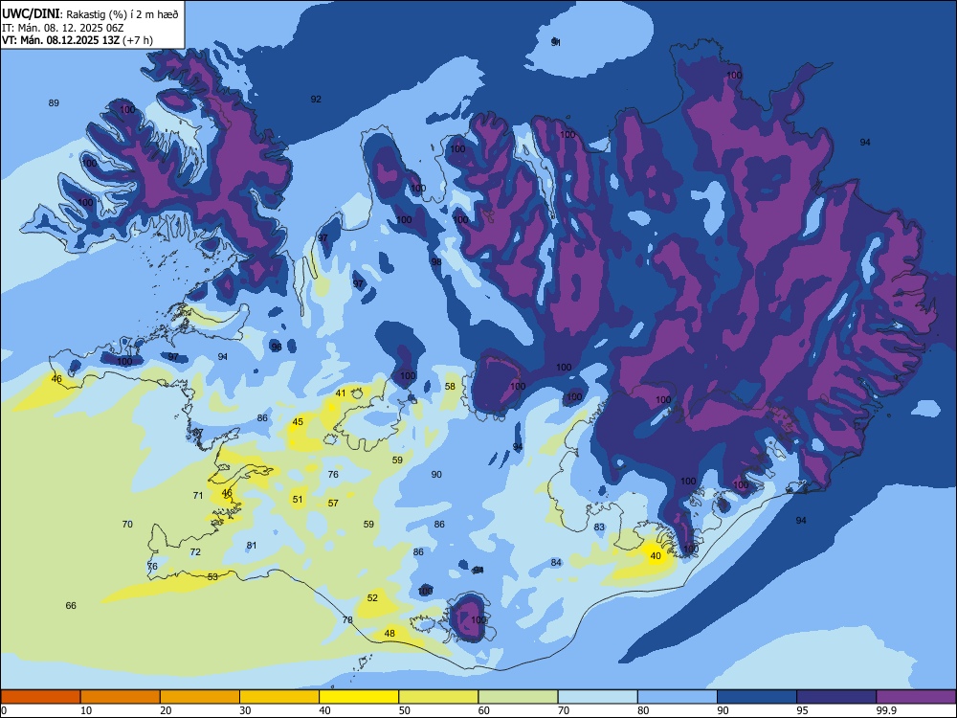Select the legend tick label 60
Screen dimensions: 957x718
pos(484,710)
